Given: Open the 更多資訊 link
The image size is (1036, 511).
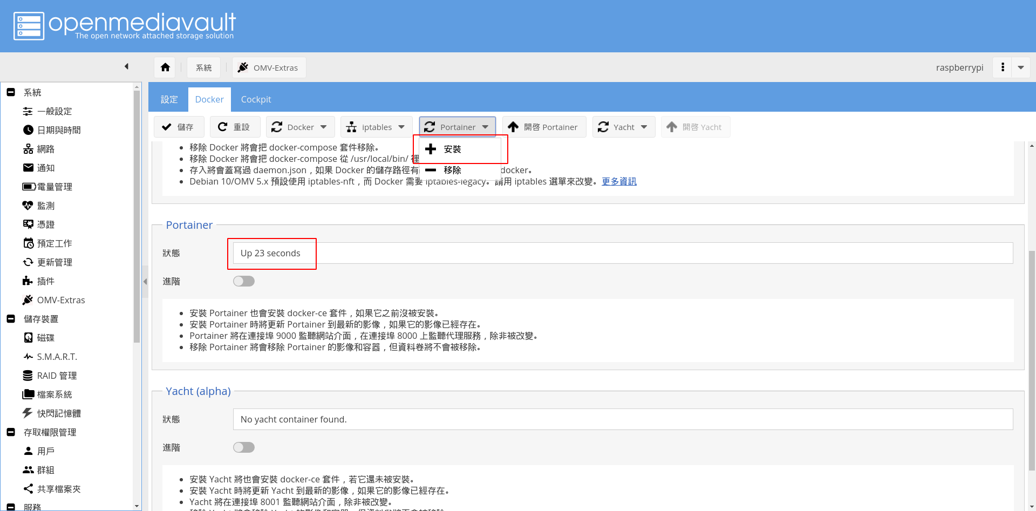Looking at the screenshot, I should (x=619, y=182).
